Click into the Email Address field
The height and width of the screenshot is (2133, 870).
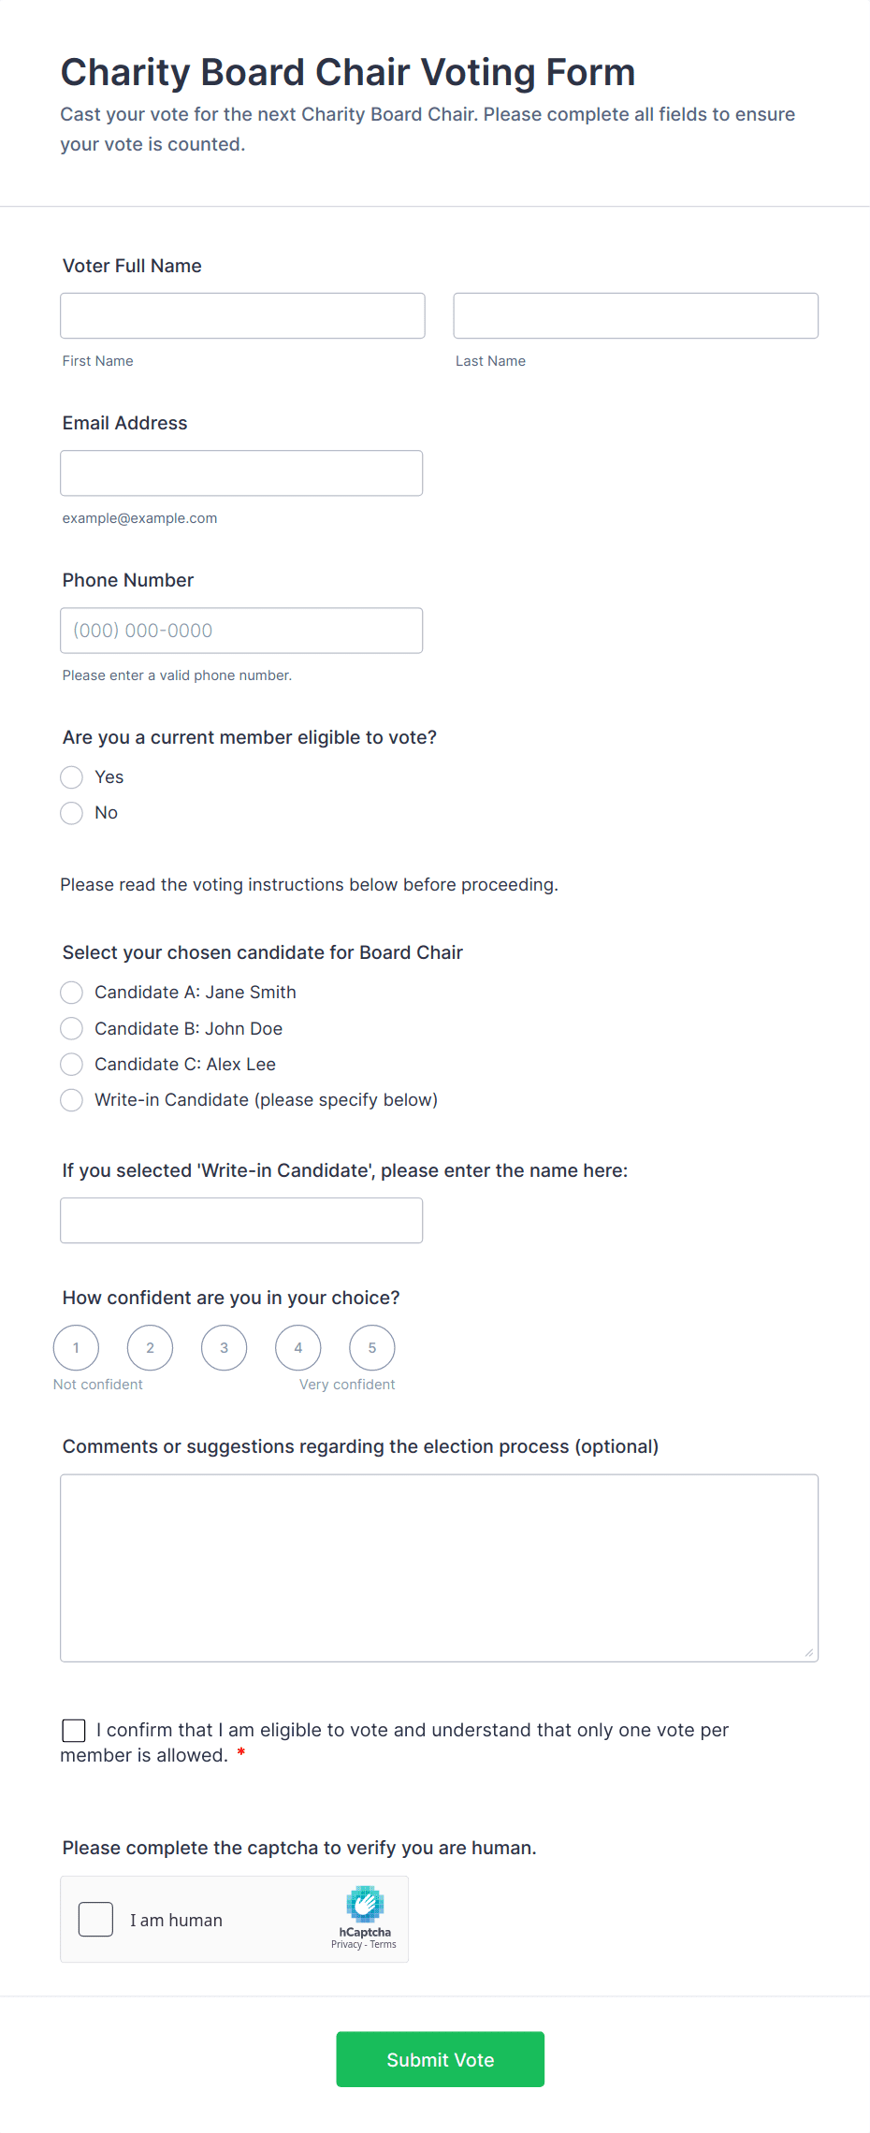coord(241,473)
